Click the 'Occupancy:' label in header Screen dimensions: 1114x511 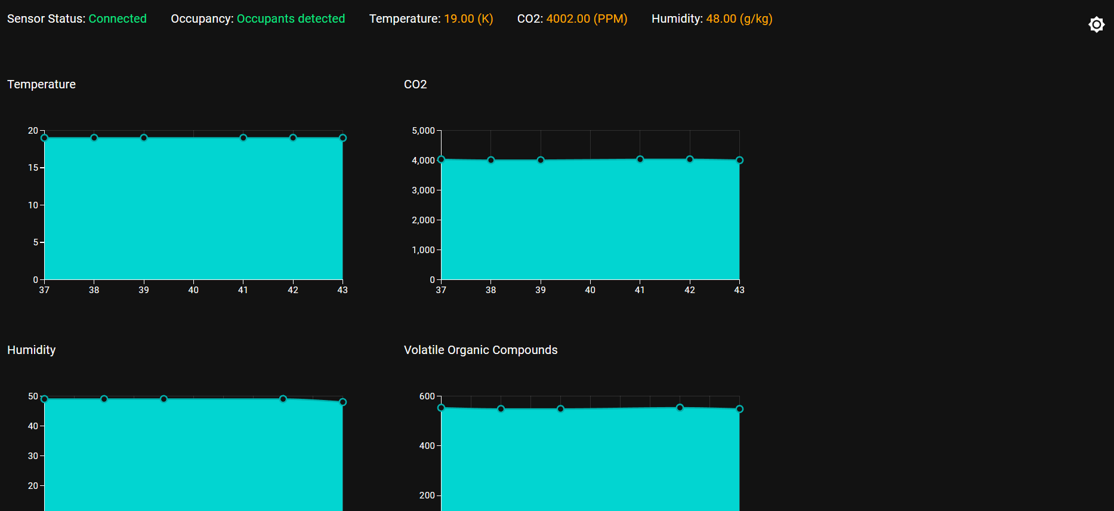pos(202,19)
